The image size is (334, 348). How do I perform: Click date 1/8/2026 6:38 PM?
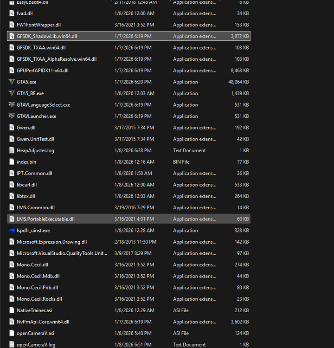[133, 150]
